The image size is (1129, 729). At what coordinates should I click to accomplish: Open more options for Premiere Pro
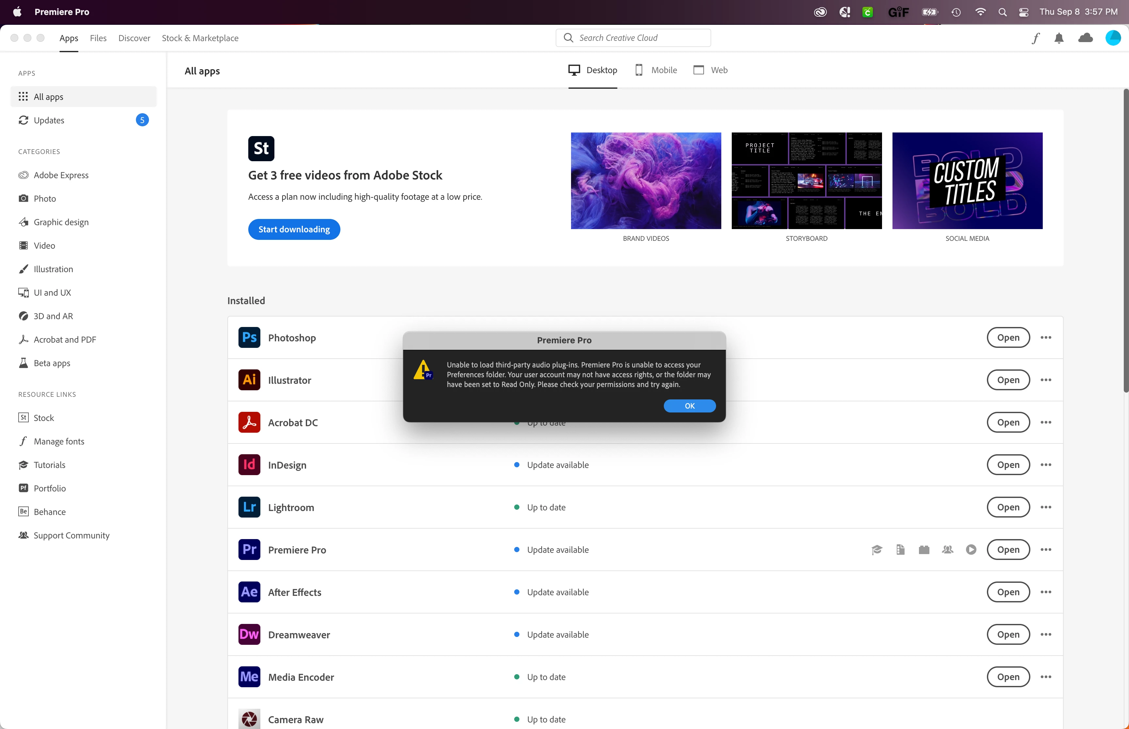[1046, 550]
